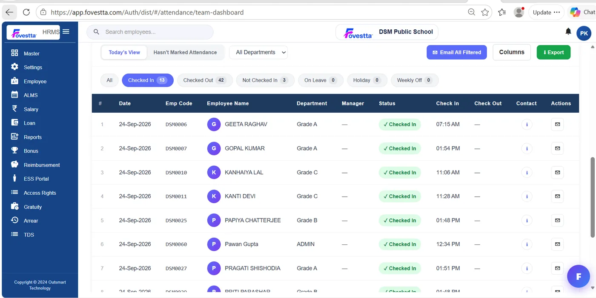Screen dimensions: 596x298
Task: Click ADMIN department cell for Pawan Gupta
Action: pyautogui.click(x=306, y=244)
